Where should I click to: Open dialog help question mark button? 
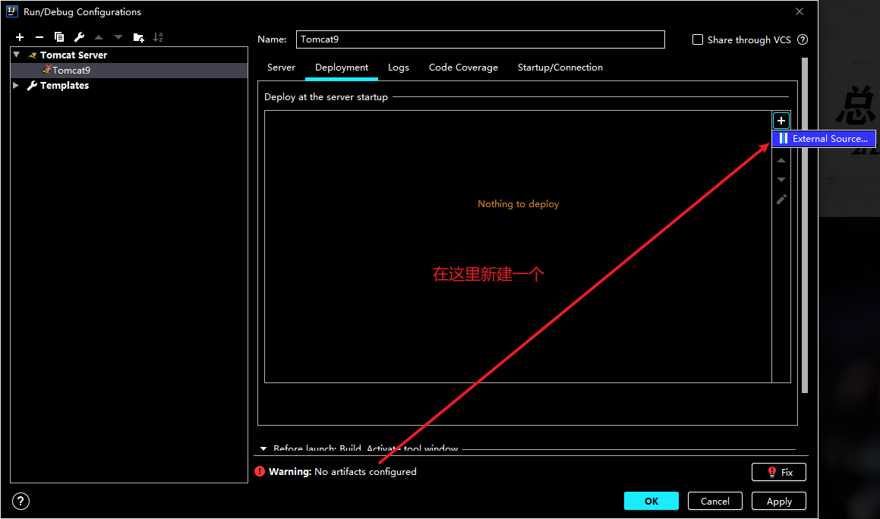[x=21, y=501]
